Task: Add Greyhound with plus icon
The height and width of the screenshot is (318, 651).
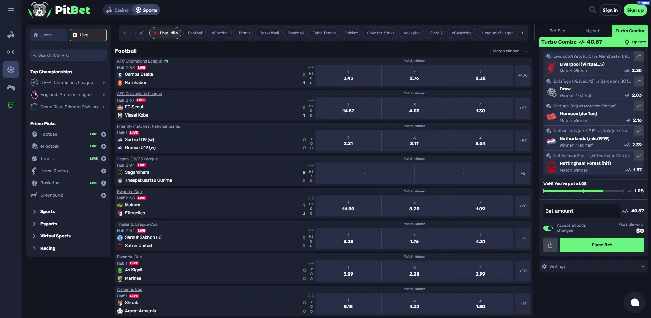Action: [104, 195]
